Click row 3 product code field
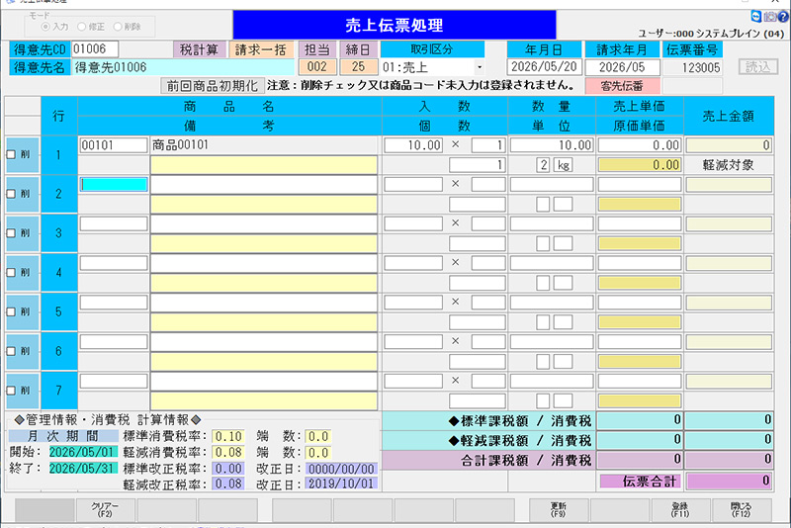791x528 pixels. [x=114, y=223]
